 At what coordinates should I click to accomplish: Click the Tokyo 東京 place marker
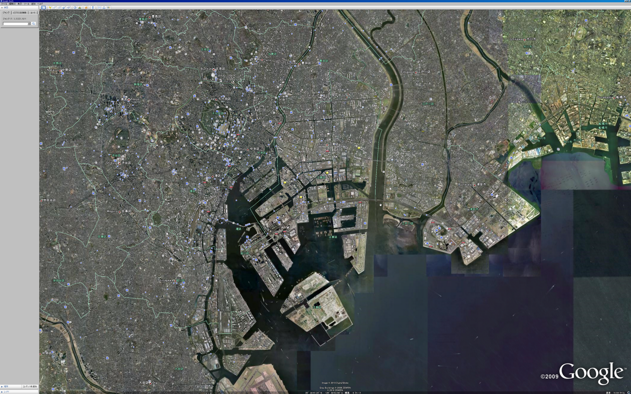pos(129,99)
